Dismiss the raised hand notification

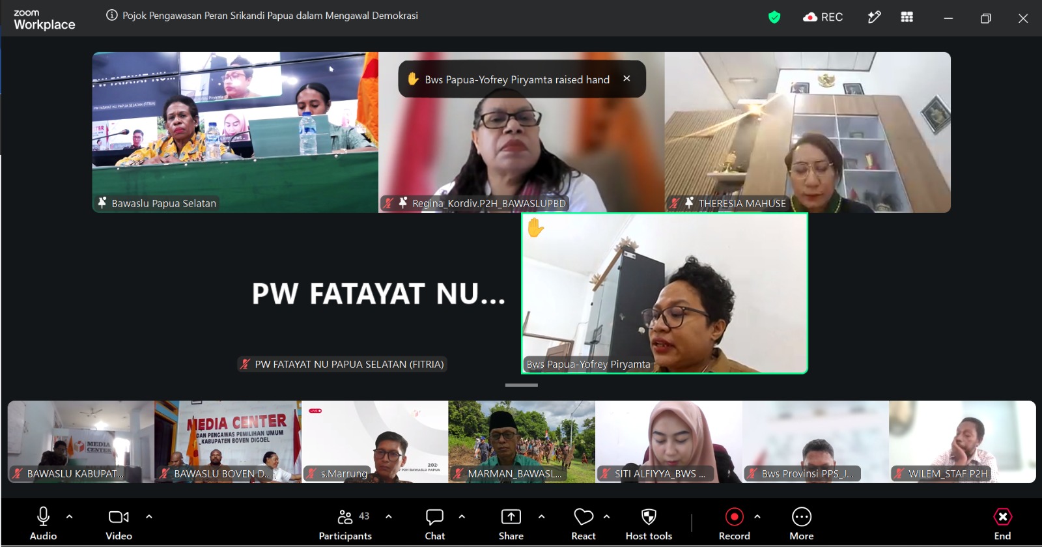click(x=627, y=78)
